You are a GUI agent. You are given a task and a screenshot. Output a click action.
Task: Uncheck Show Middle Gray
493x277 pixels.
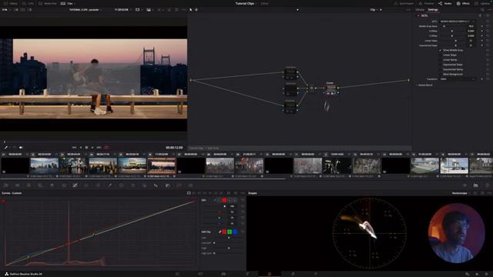pyautogui.click(x=441, y=50)
